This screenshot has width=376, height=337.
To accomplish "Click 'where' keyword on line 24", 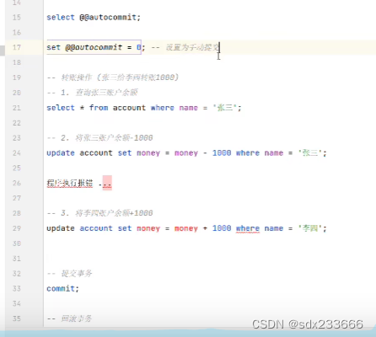I will click(x=248, y=153).
